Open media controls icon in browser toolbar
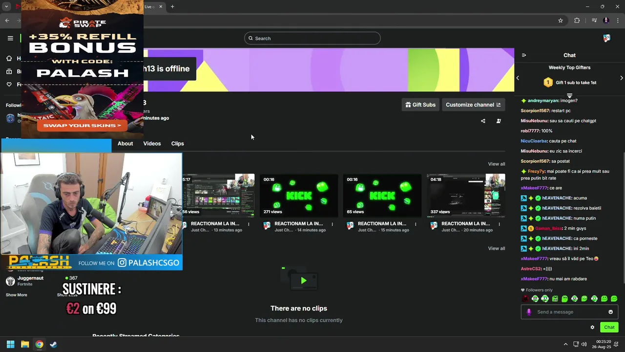Image resolution: width=625 pixels, height=352 pixels. (x=594, y=21)
